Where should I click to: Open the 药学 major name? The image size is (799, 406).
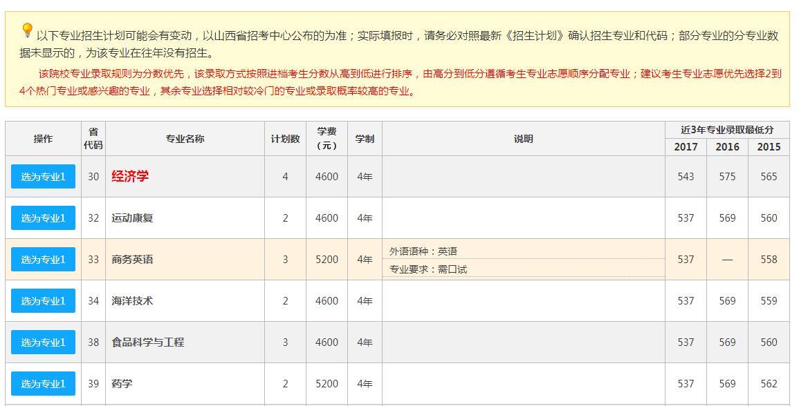pos(122,384)
